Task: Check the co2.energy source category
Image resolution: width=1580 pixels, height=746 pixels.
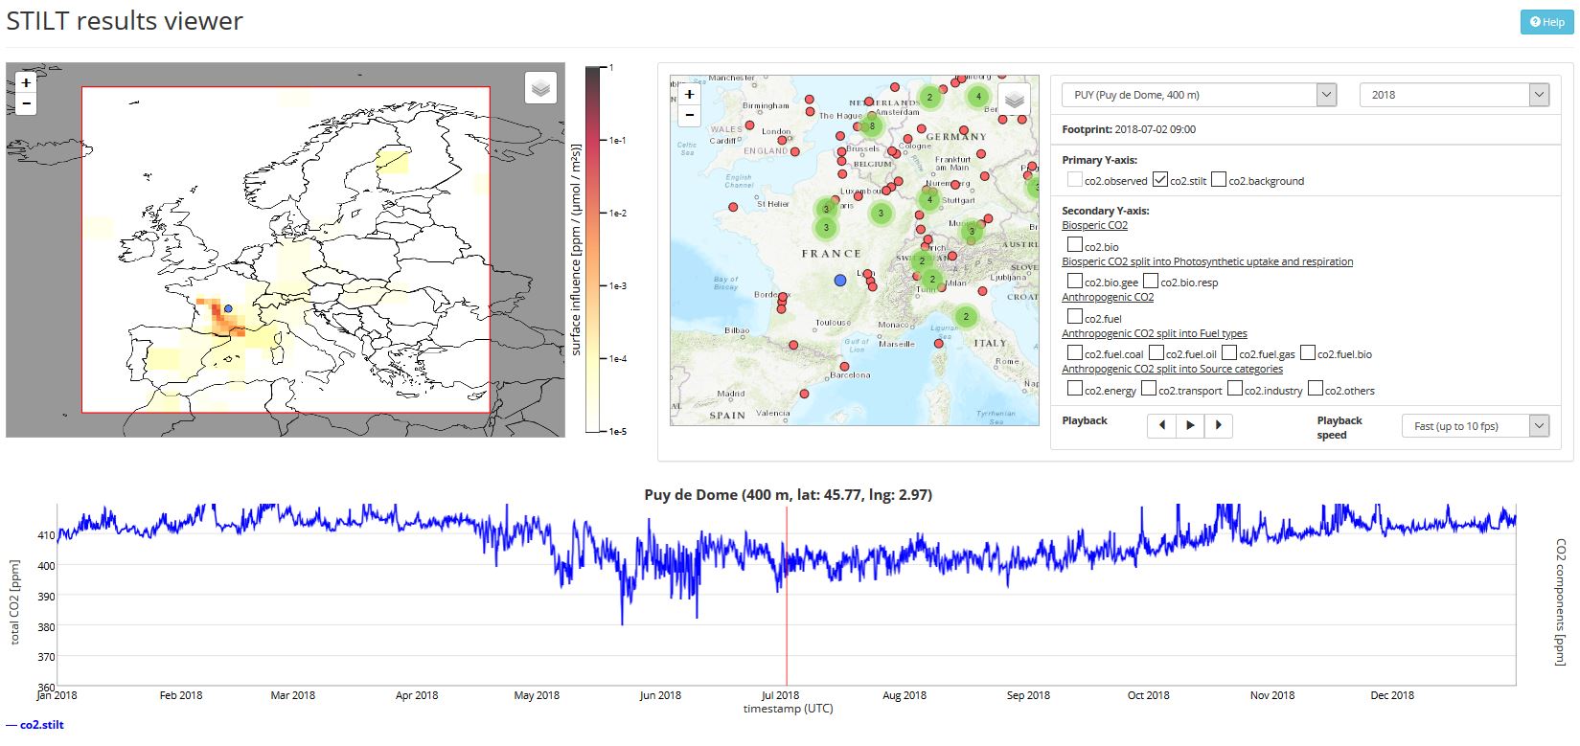Action: (1075, 389)
